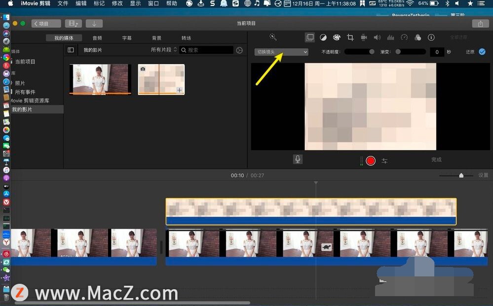Image resolution: width=493 pixels, height=306 pixels.
Task: Open the 文件 menu
Action: [63, 3]
